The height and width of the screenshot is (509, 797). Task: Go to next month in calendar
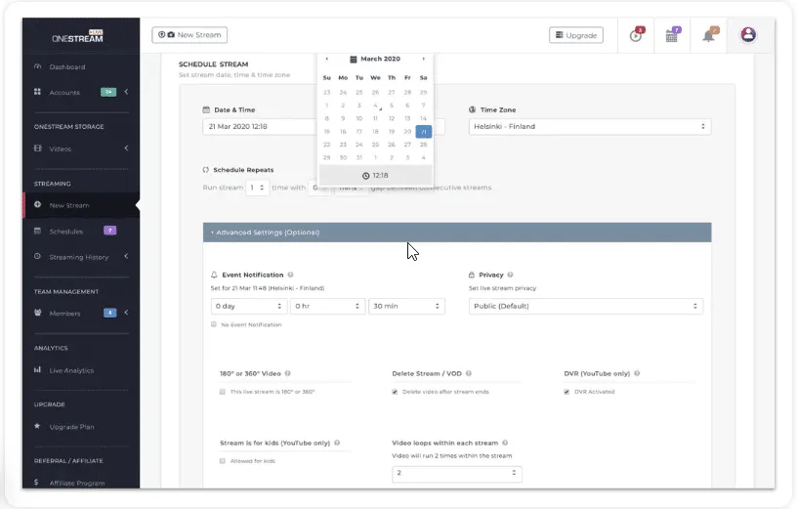pos(423,59)
